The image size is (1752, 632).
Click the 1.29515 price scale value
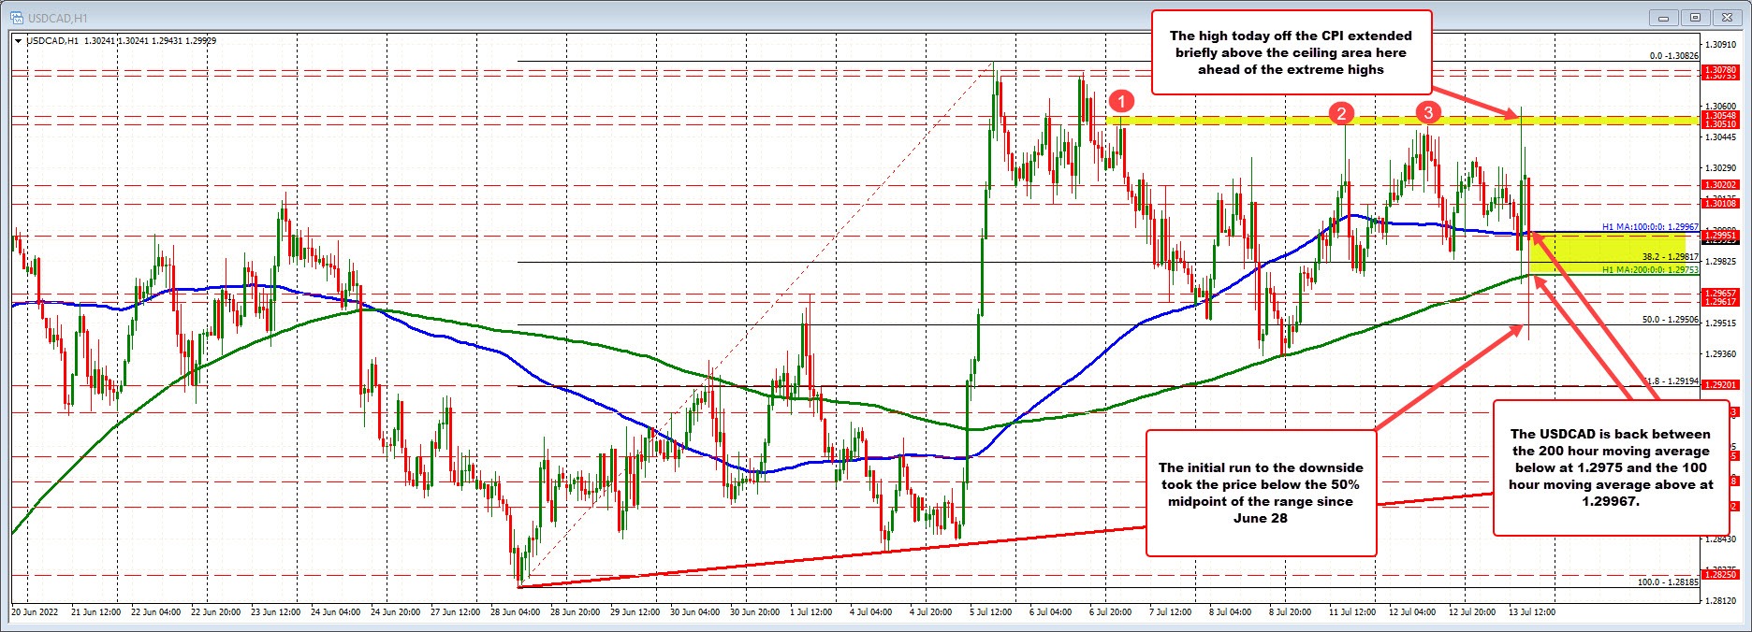[x=1720, y=323]
